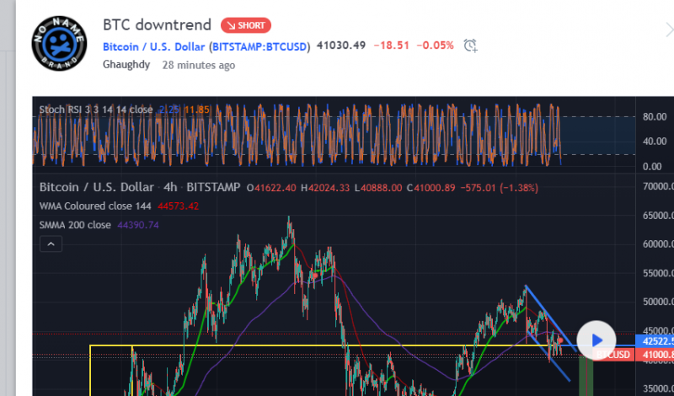Select the SMMA 200 close indicator label
This screenshot has height=396, width=674.
(75, 225)
